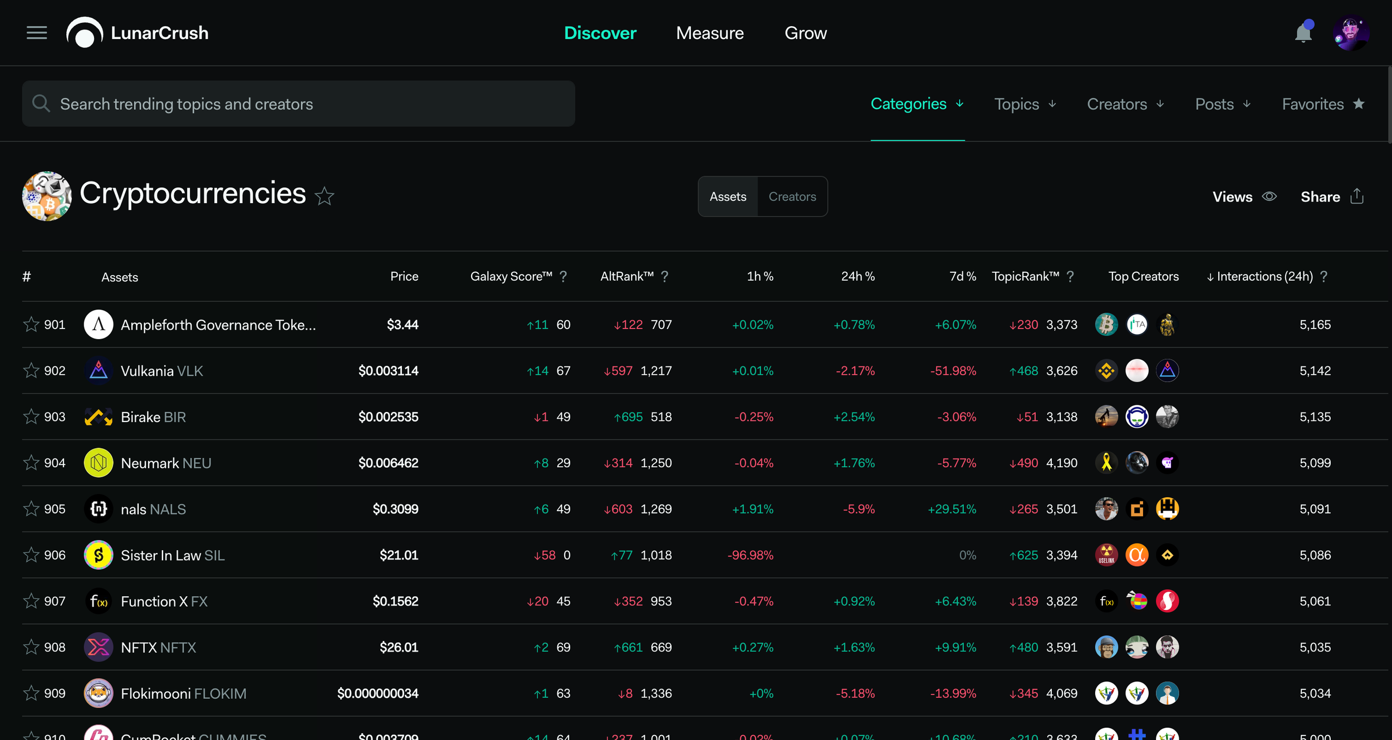The image size is (1392, 740).
Task: Expand the Categories dropdown
Action: point(917,104)
